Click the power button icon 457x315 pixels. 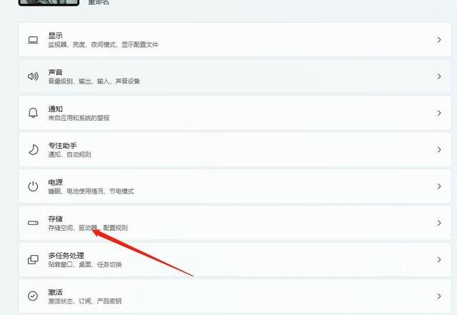33,186
